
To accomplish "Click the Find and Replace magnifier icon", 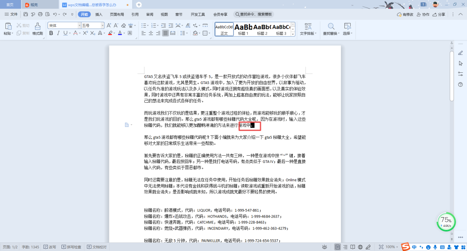I will tap(331, 26).
